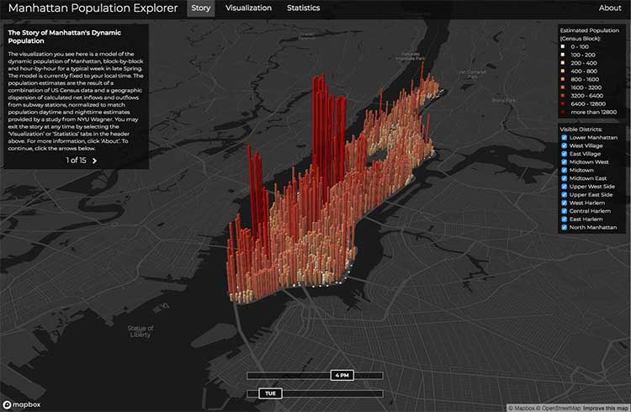This screenshot has width=631, height=412.
Task: Click the TUE day slider handle
Action: [270, 394]
